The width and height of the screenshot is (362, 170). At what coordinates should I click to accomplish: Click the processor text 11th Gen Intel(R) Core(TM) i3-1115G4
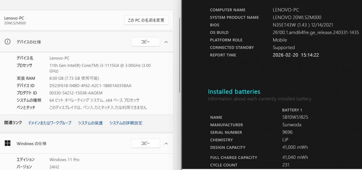84,65
